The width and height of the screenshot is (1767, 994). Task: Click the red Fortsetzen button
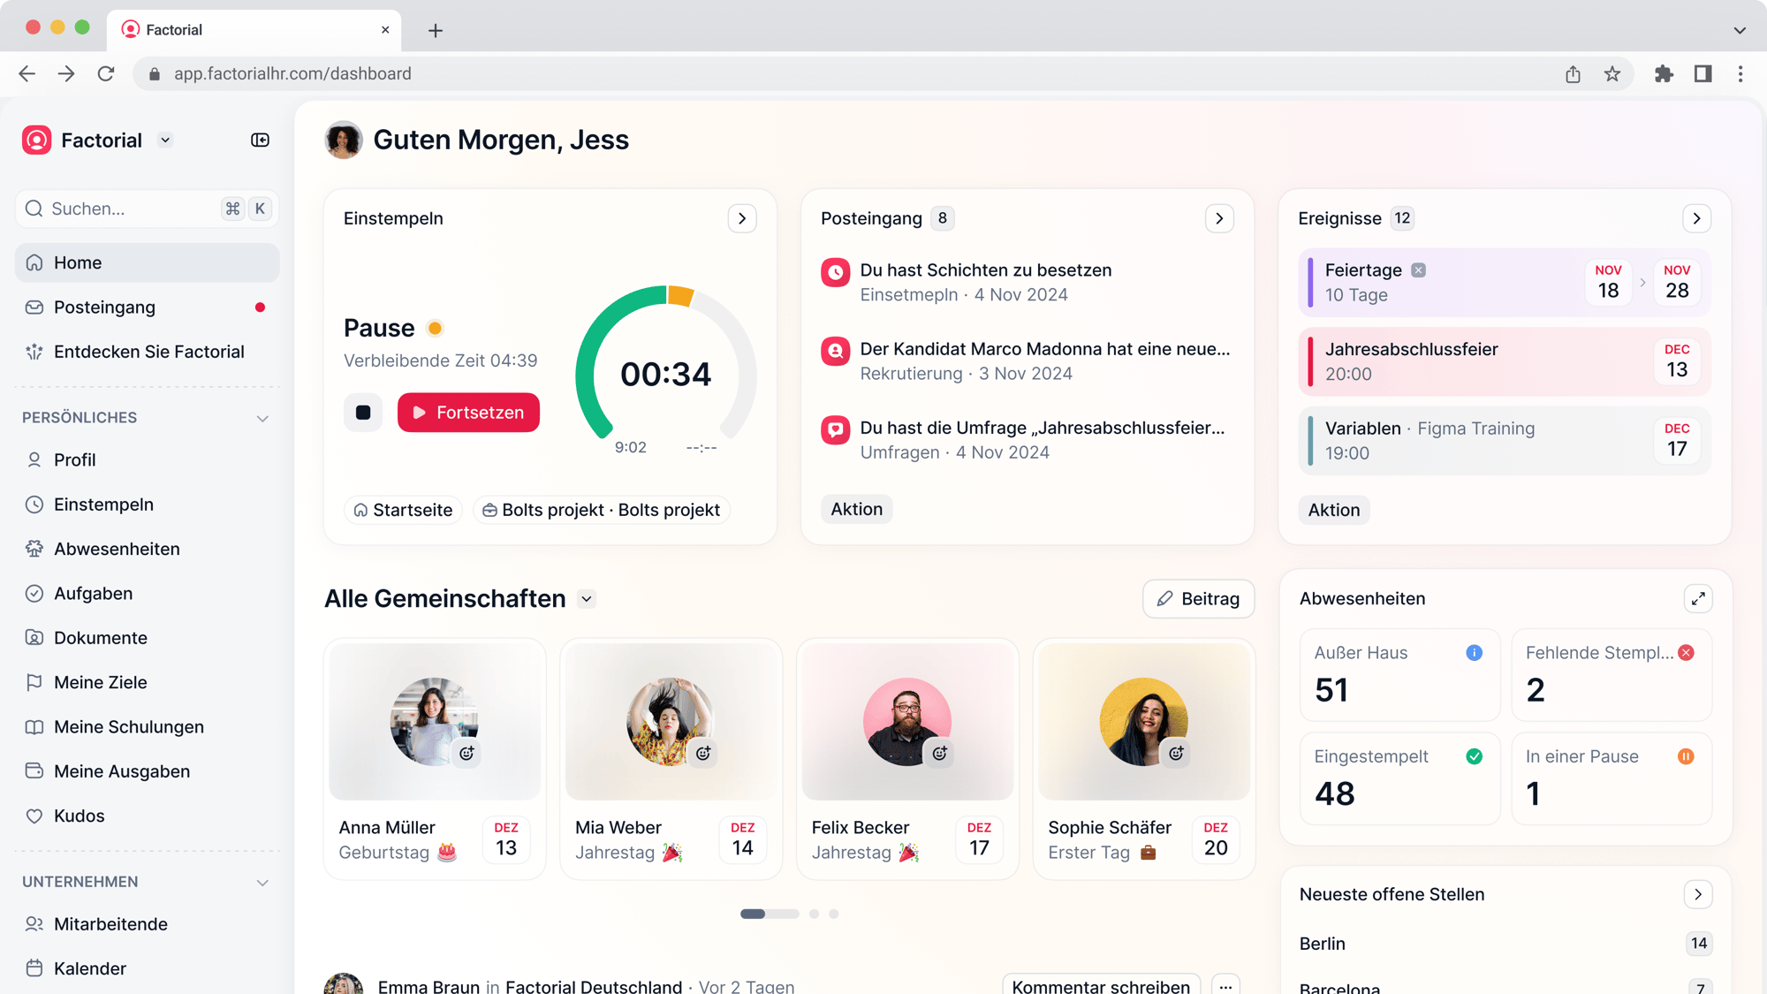[468, 413]
